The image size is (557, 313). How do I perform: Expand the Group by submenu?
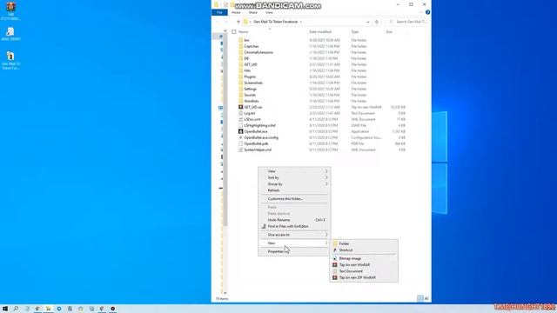(294, 183)
